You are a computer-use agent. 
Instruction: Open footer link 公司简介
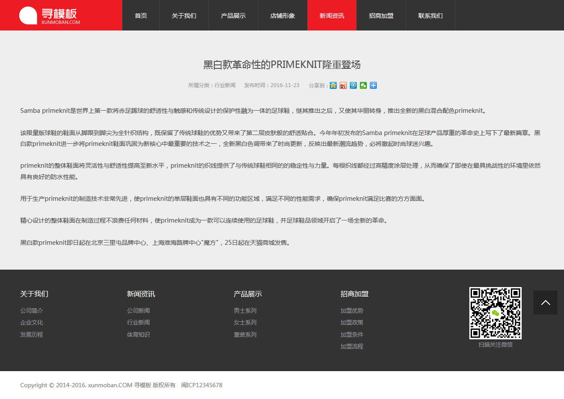click(x=32, y=311)
